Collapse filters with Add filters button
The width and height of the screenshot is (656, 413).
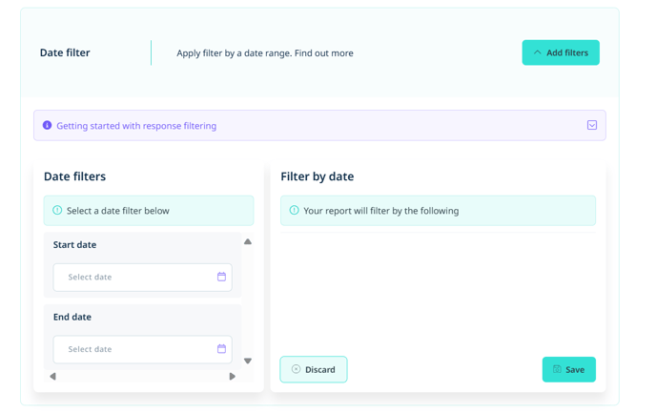coord(561,52)
